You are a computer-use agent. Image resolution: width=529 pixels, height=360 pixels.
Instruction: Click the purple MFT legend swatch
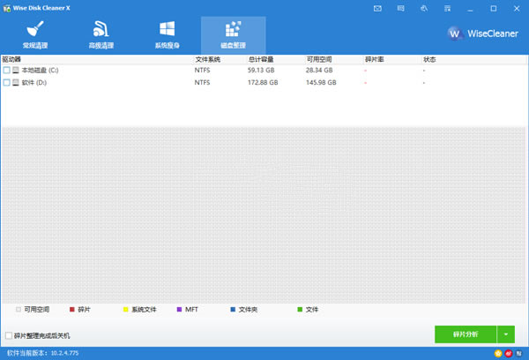[179, 310]
